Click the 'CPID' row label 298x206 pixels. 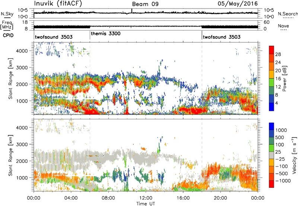click(x=8, y=35)
